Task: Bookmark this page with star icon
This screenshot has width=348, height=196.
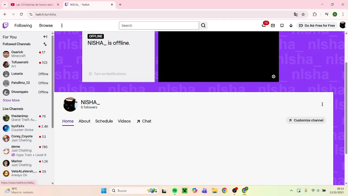Action: click(303, 14)
